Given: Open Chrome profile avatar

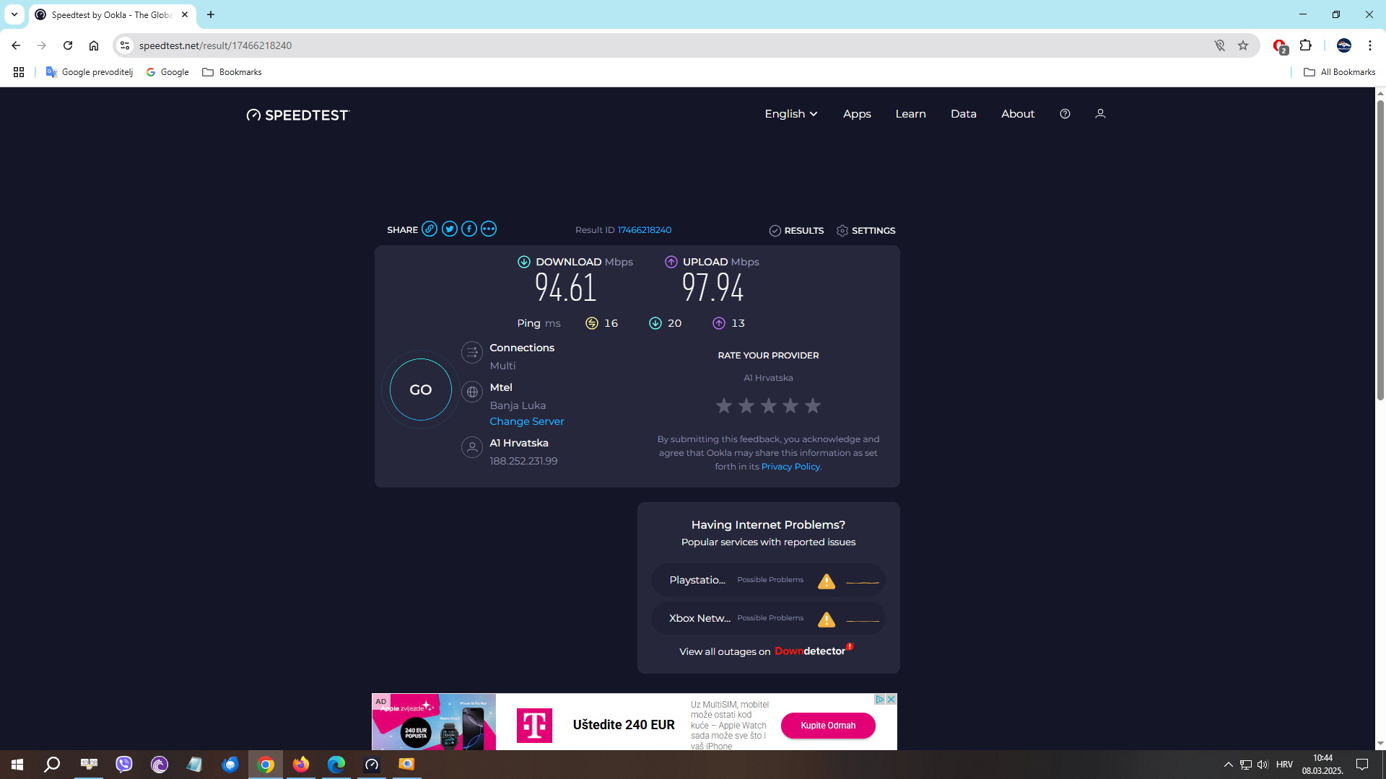Looking at the screenshot, I should click(x=1344, y=45).
